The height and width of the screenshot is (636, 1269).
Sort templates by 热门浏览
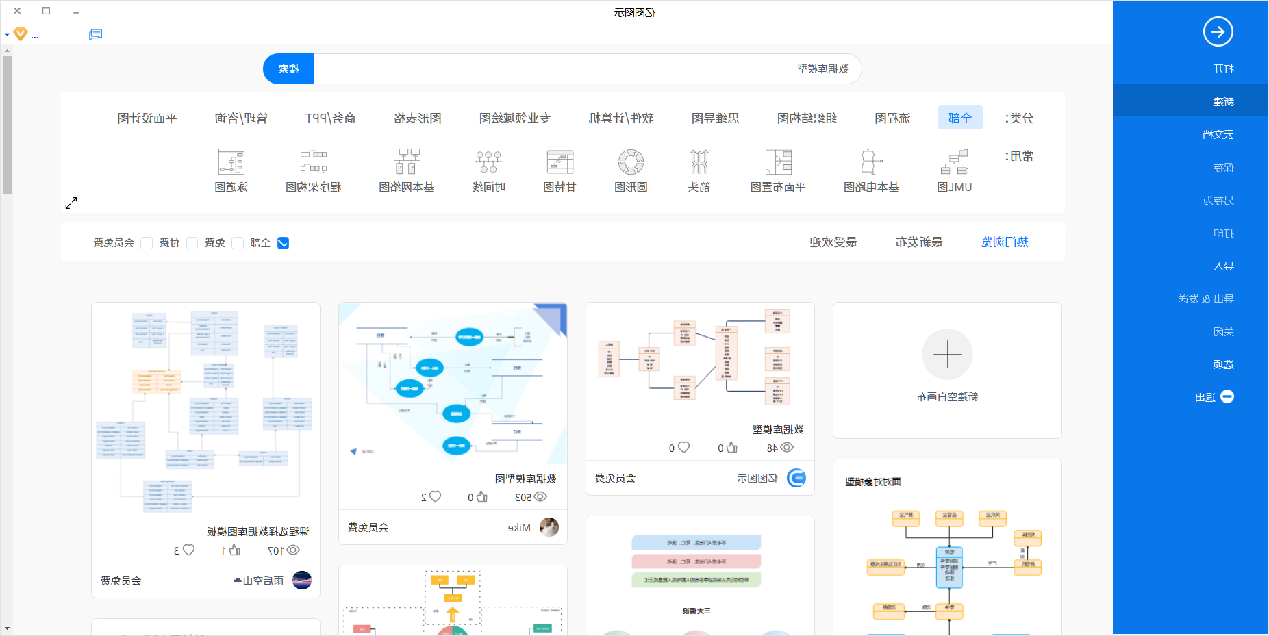click(x=1005, y=242)
